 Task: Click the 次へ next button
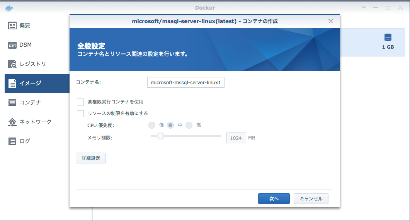[274, 199]
